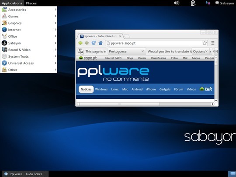Click the Internet globe icon
Screen dimensions: 236x177
click(4, 30)
